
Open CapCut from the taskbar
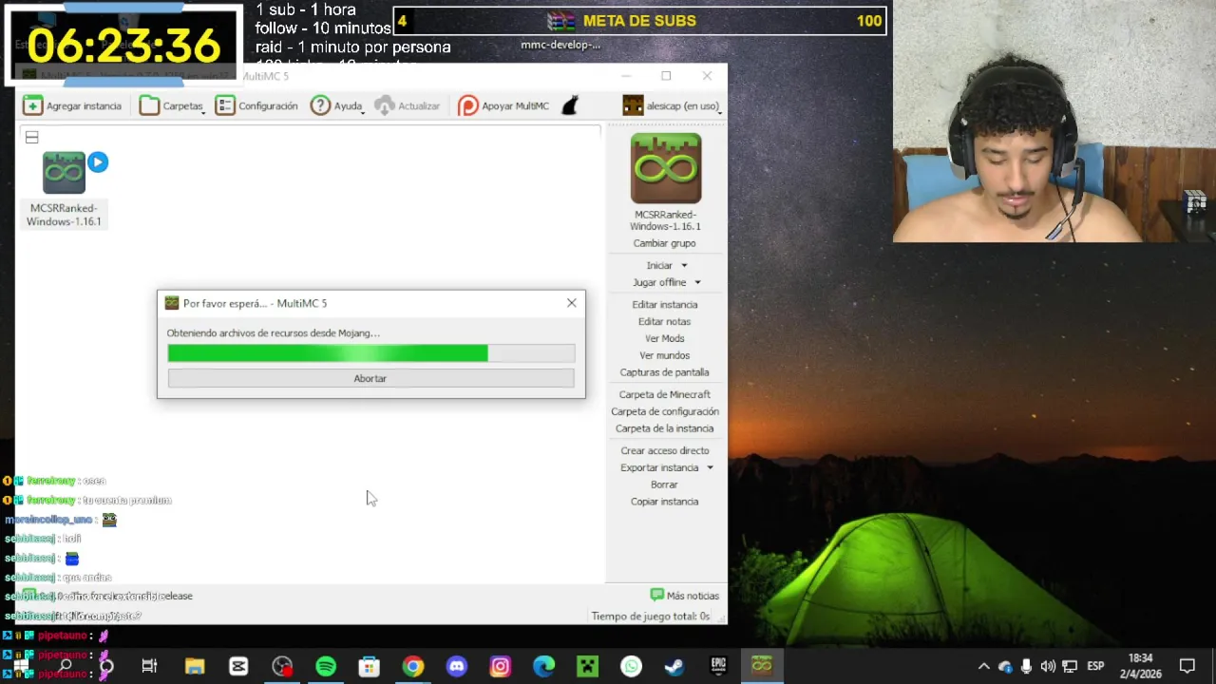[238, 667]
